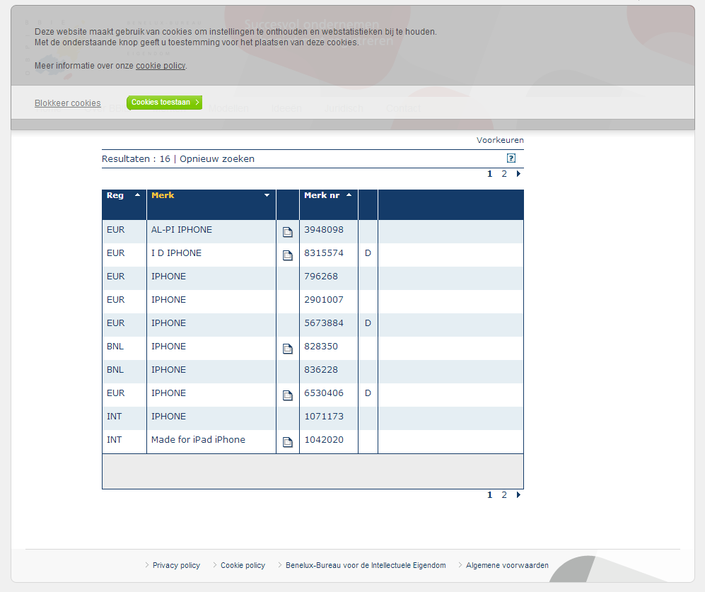Open Voorkeuren preferences
705x592 pixels.
(x=500, y=140)
